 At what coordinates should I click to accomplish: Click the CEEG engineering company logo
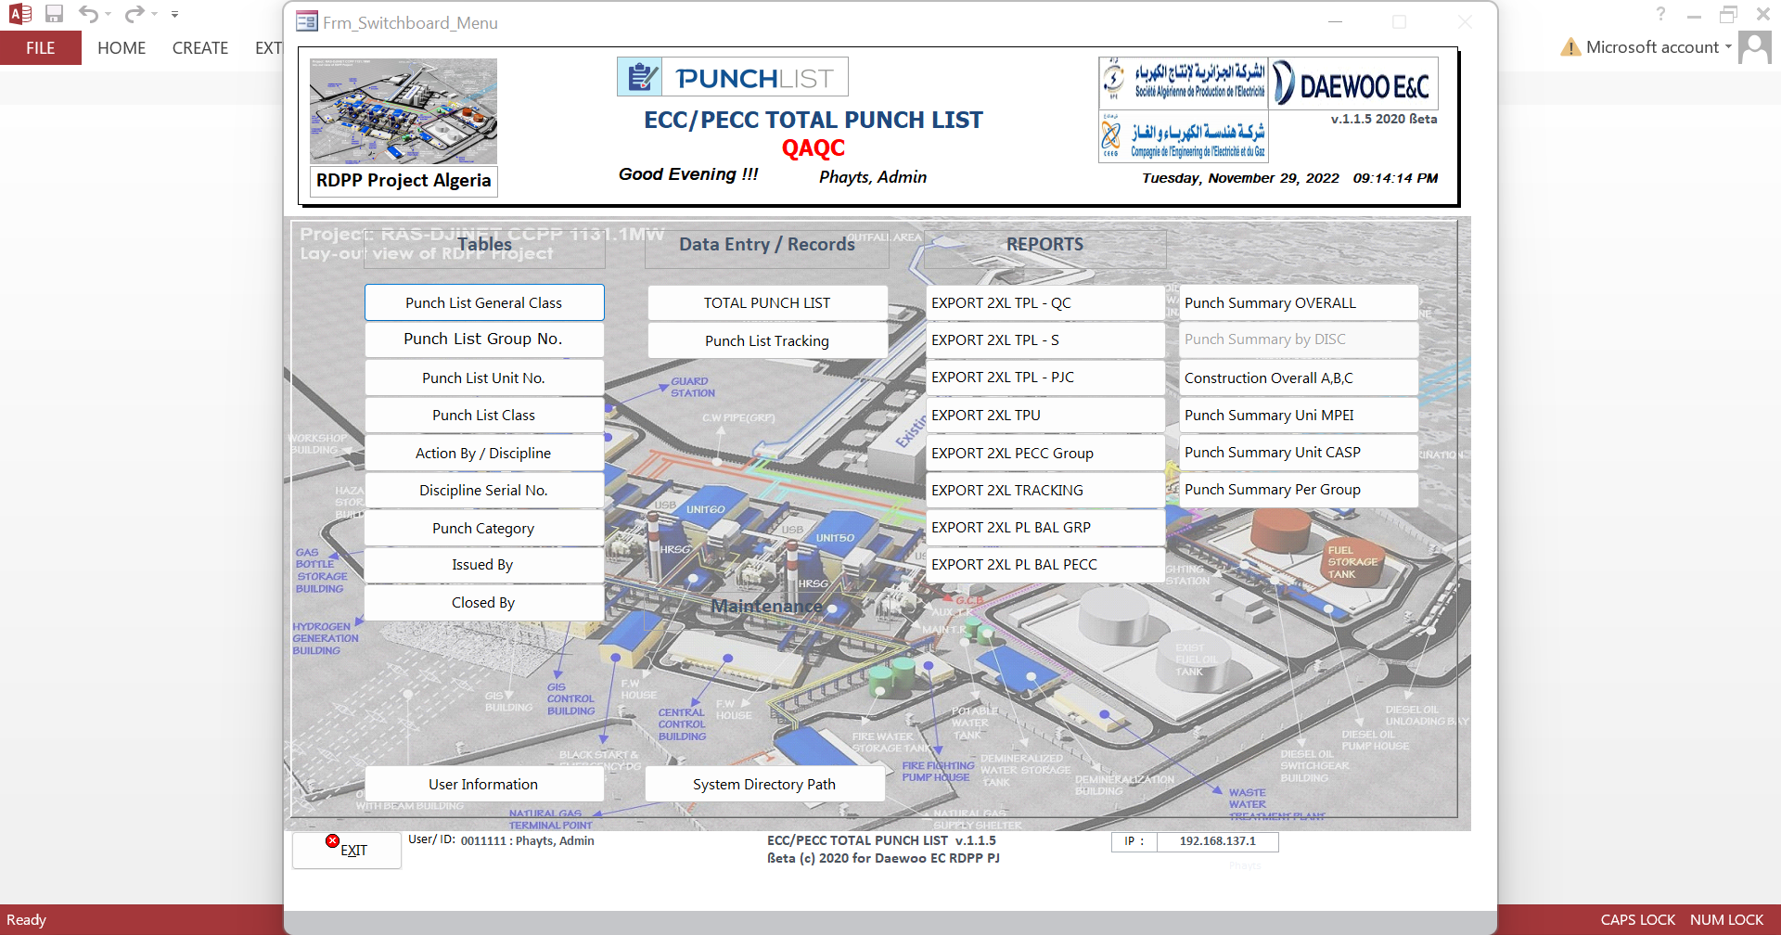point(1184,137)
